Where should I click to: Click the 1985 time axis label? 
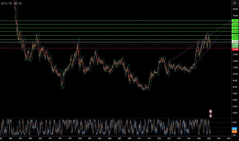(10, 138)
